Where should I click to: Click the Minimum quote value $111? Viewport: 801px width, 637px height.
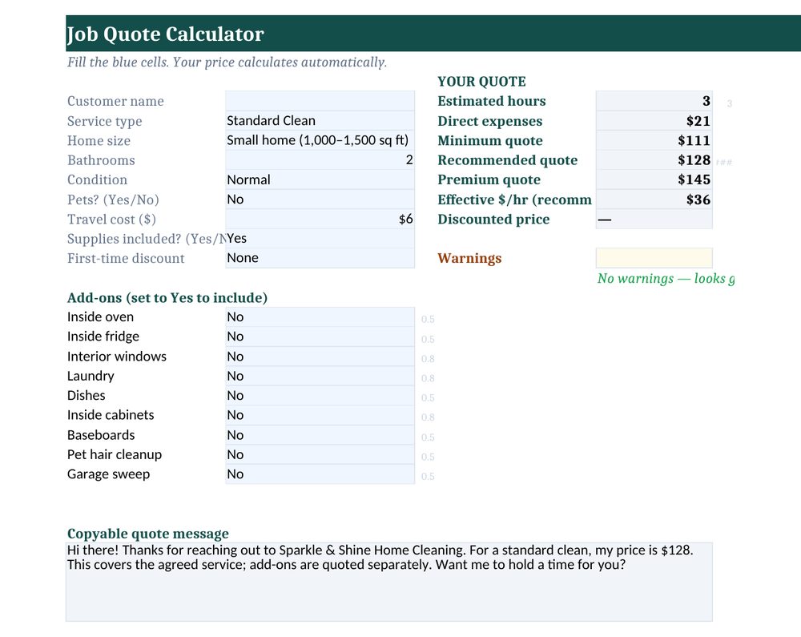click(654, 140)
